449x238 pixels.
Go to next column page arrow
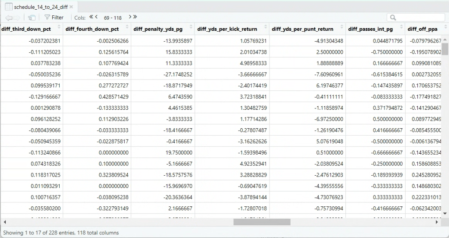pos(130,17)
